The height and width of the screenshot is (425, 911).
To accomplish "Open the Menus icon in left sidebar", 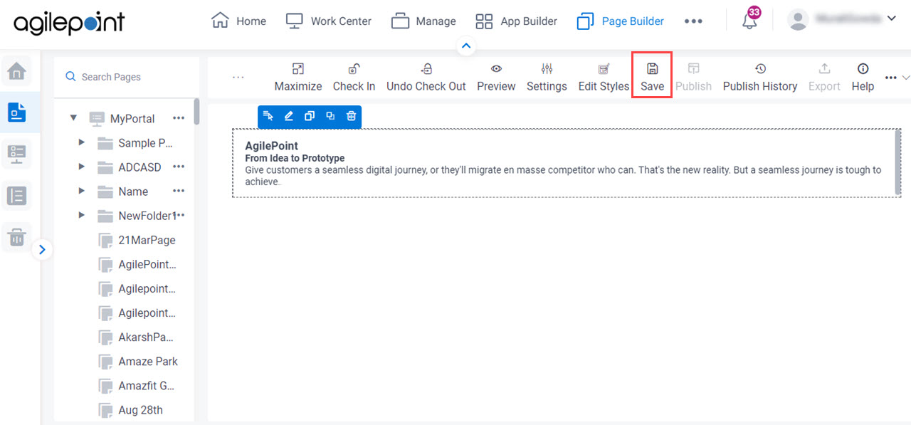I will 17,154.
